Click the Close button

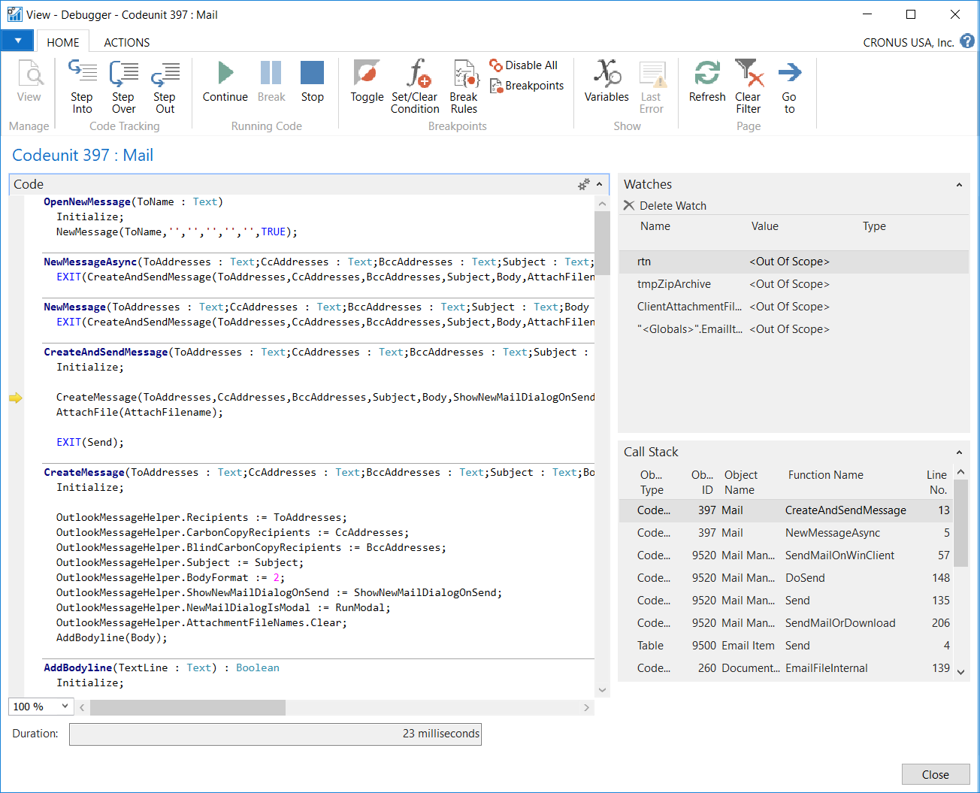[x=935, y=774]
